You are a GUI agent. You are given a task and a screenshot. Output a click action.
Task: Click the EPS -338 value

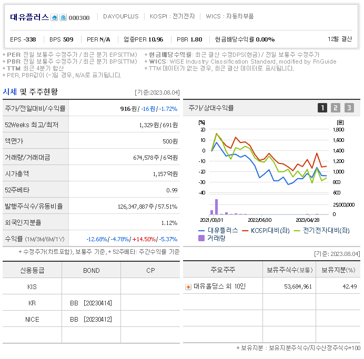(23, 39)
